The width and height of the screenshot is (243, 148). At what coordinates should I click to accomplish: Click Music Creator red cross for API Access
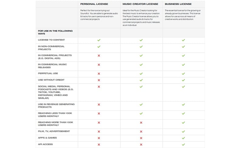[141, 145]
